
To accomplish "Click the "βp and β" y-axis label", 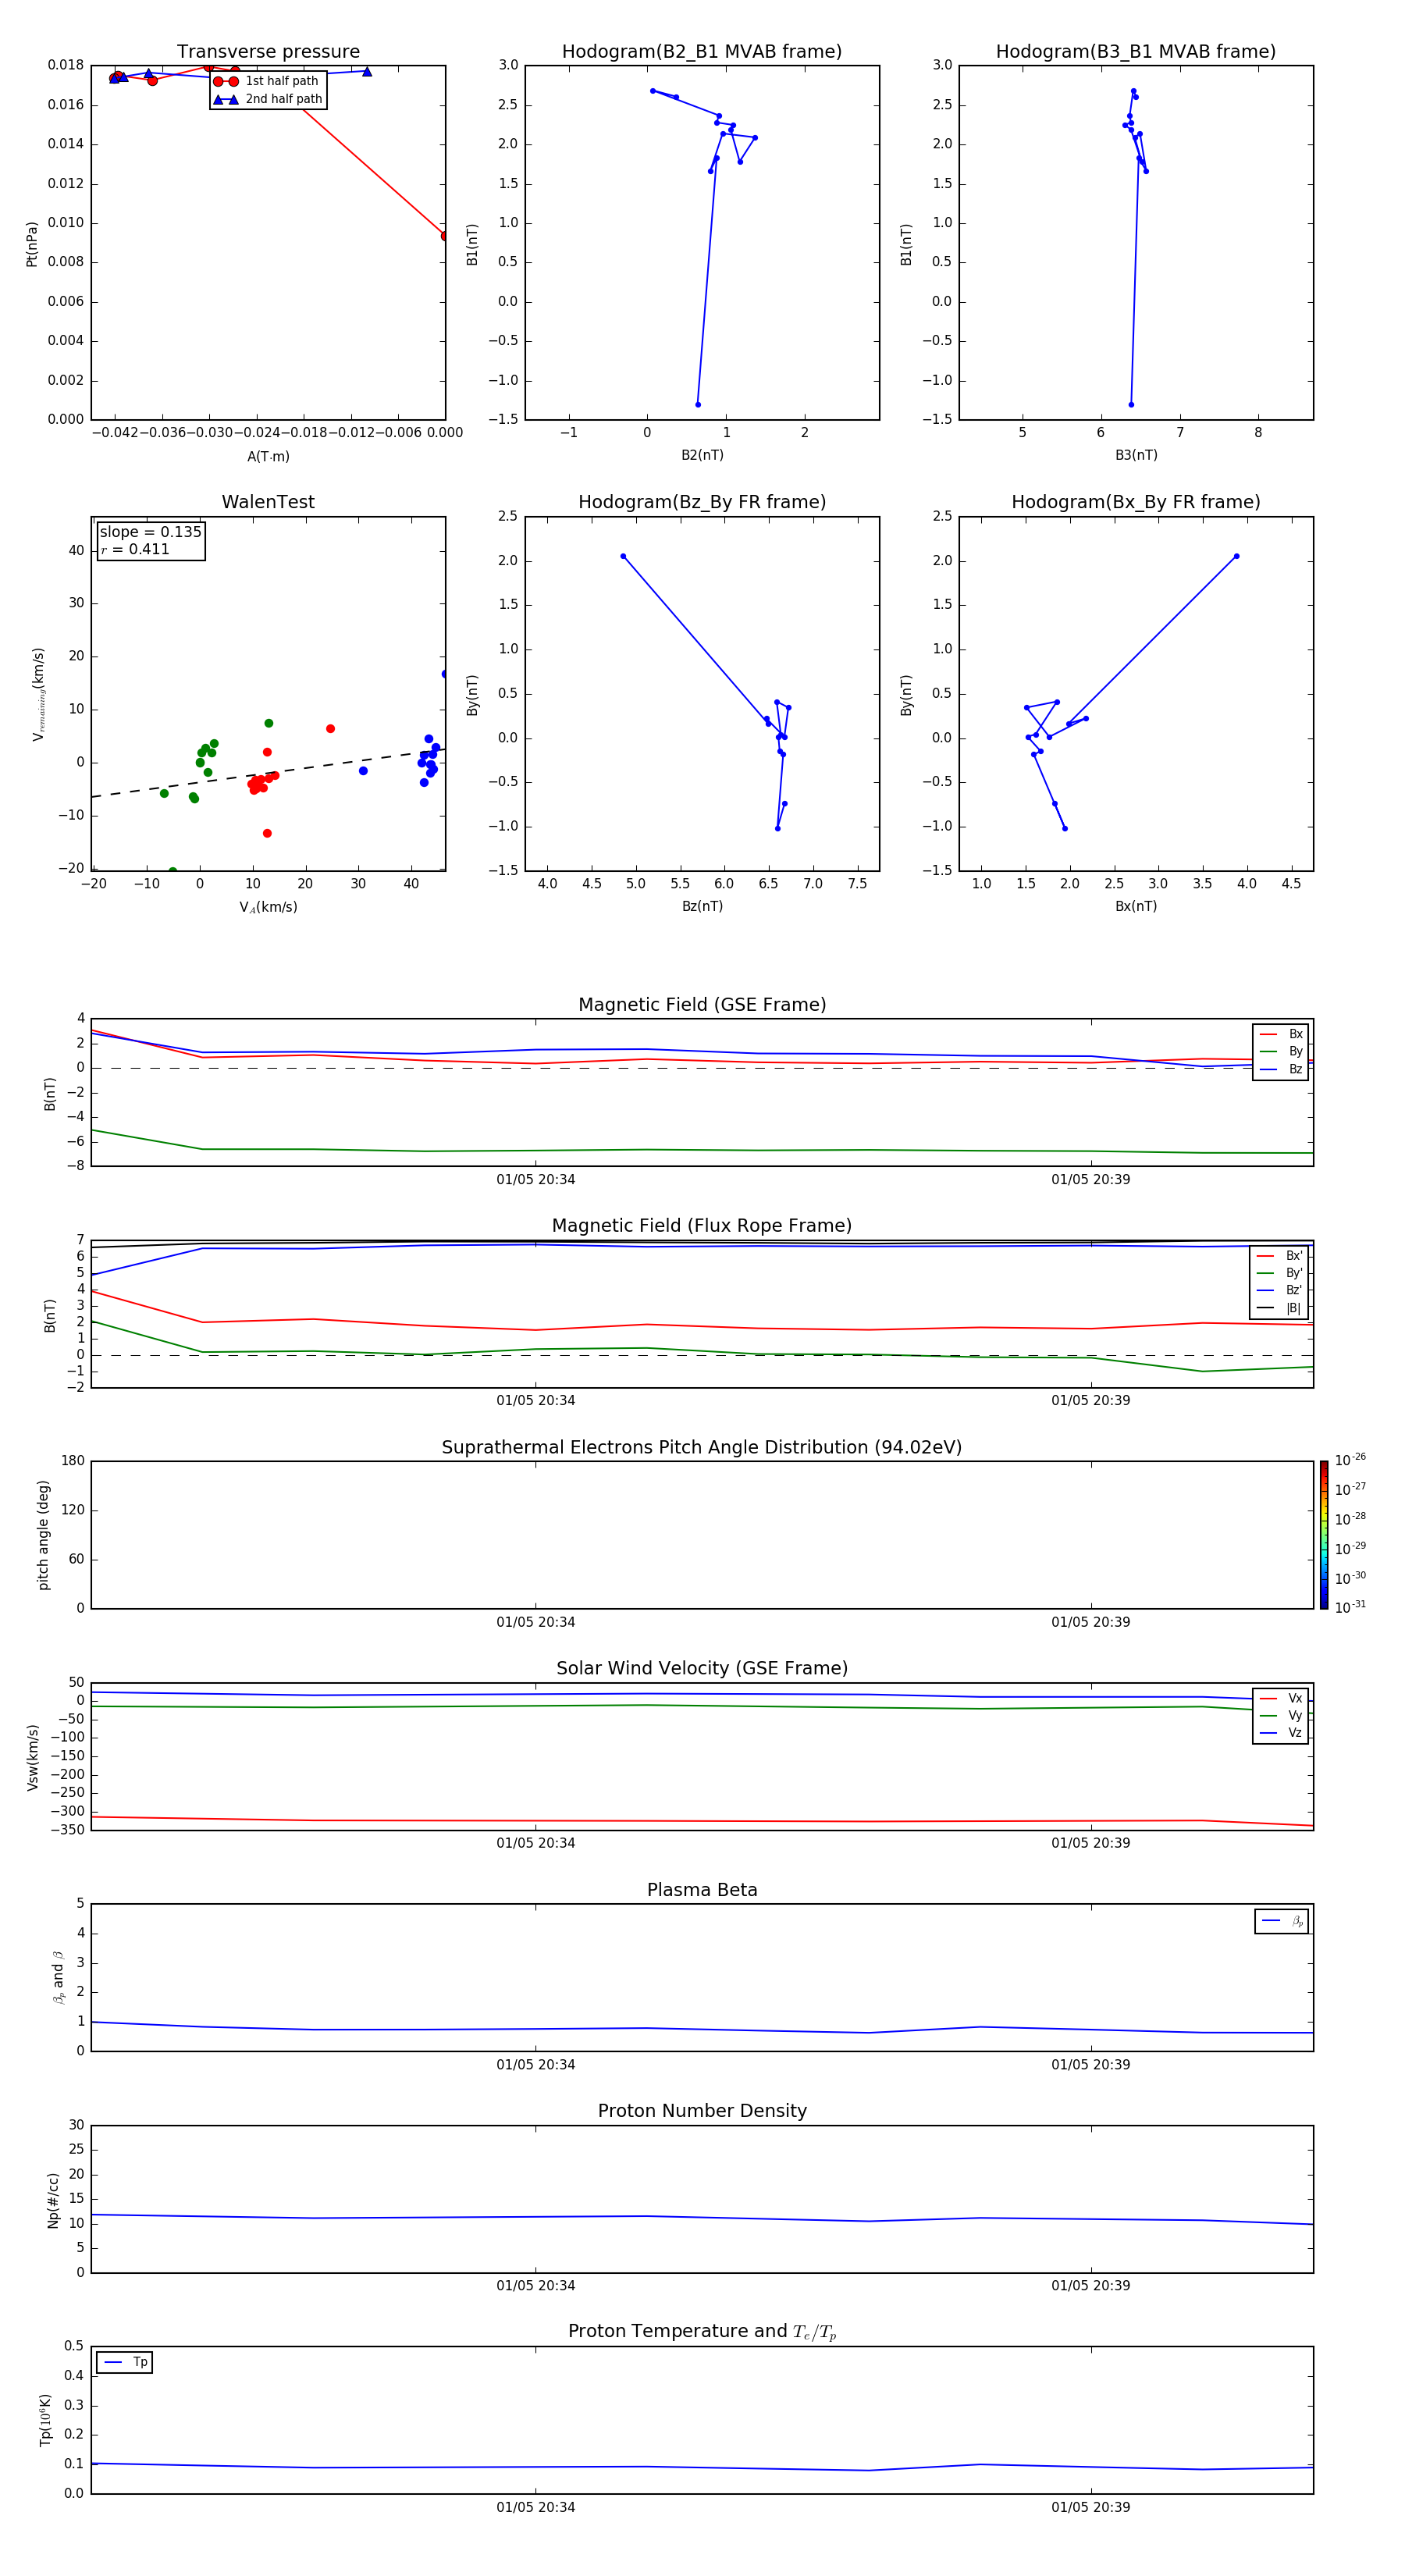I will click(58, 1977).
